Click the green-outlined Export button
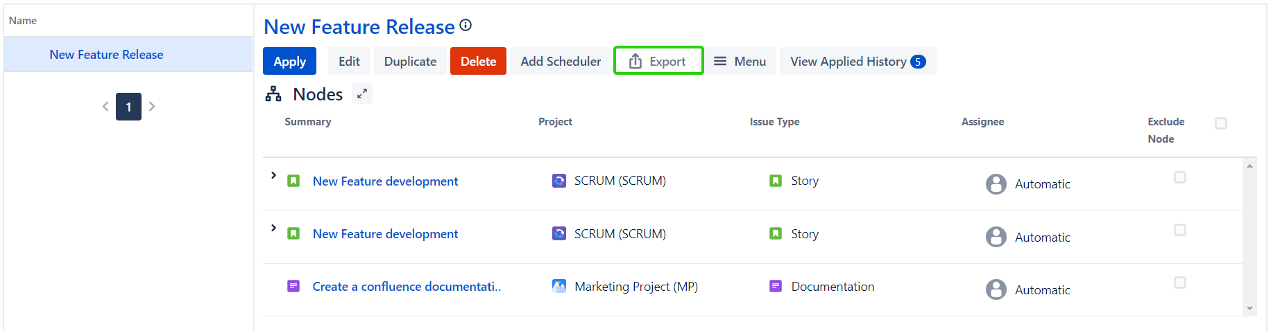The width and height of the screenshot is (1271, 331). point(658,62)
